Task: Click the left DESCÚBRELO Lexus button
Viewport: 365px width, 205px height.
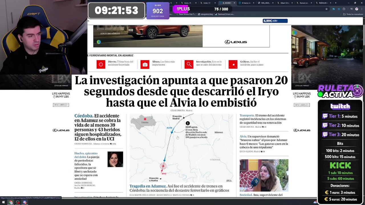Action: (x=61, y=105)
